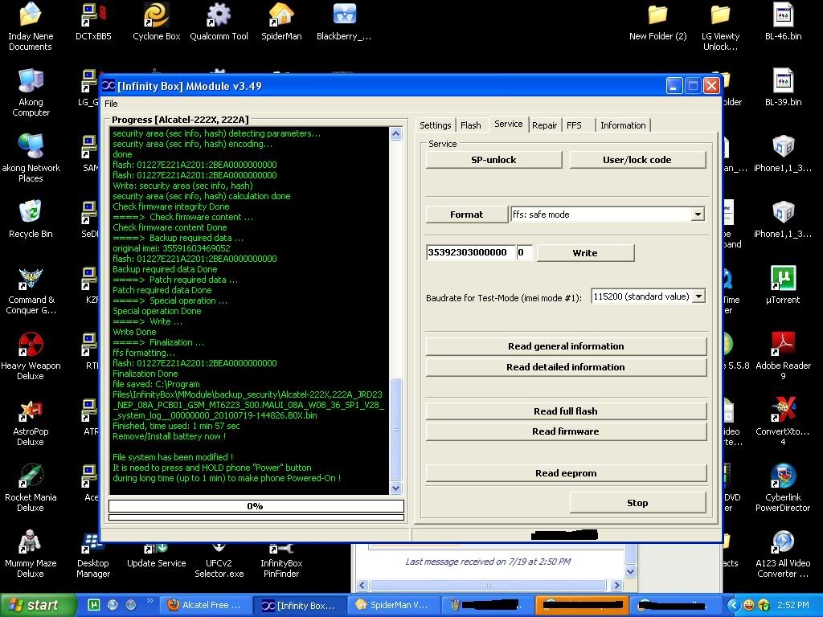Open the Recycle Bin
The image size is (823, 617).
(31, 219)
